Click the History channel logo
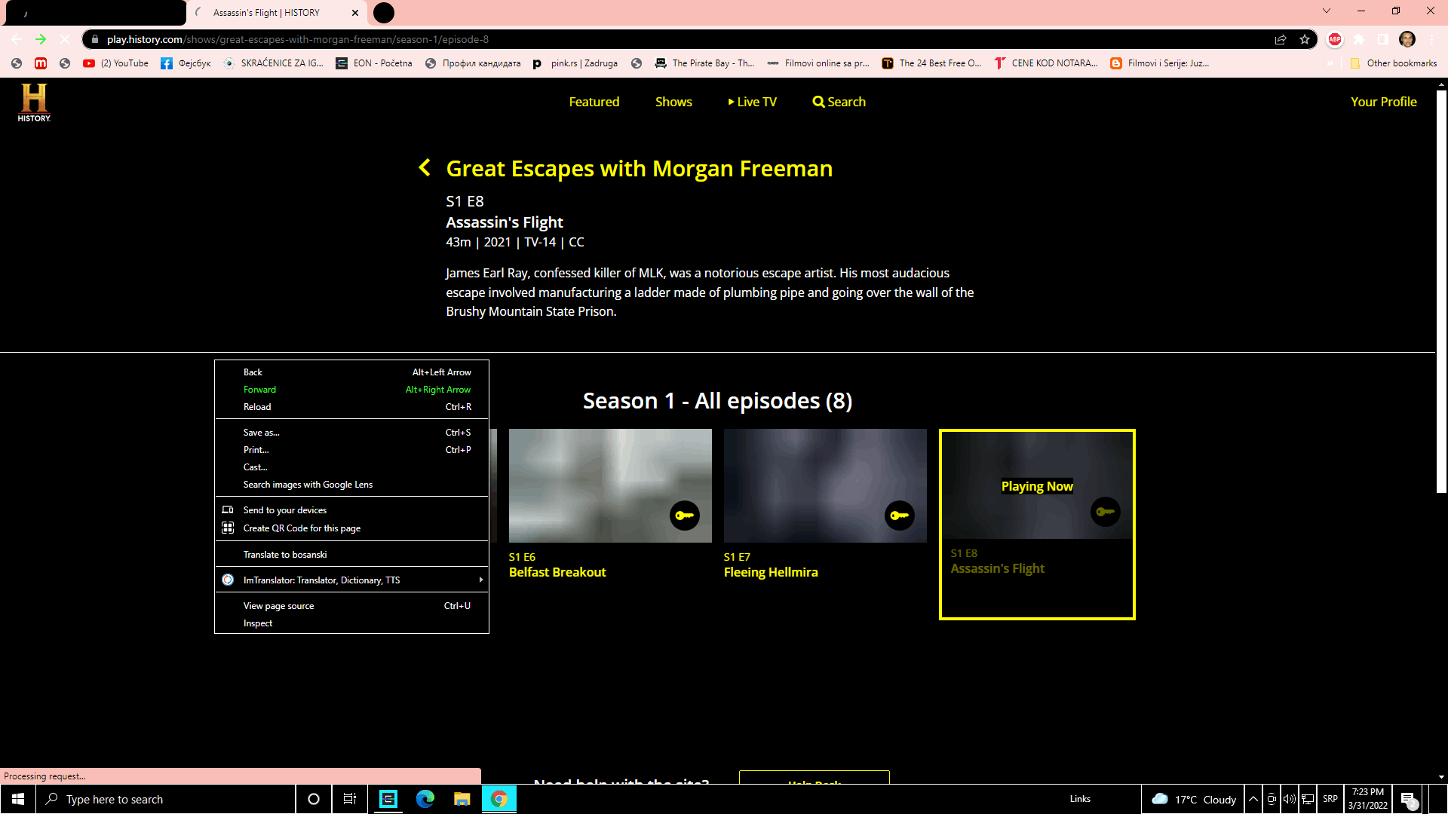 [34, 103]
